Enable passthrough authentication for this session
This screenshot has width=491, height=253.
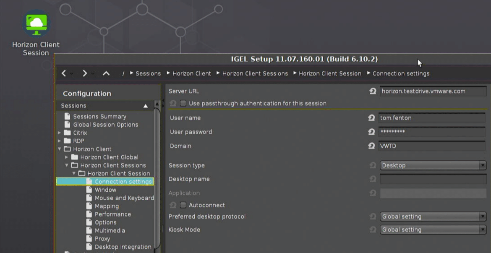[x=183, y=103]
